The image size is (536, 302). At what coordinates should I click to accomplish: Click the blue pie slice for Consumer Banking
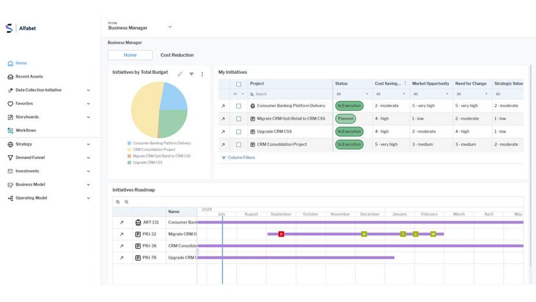[x=173, y=97]
